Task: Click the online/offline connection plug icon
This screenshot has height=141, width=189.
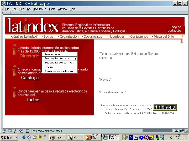Action: point(176,131)
